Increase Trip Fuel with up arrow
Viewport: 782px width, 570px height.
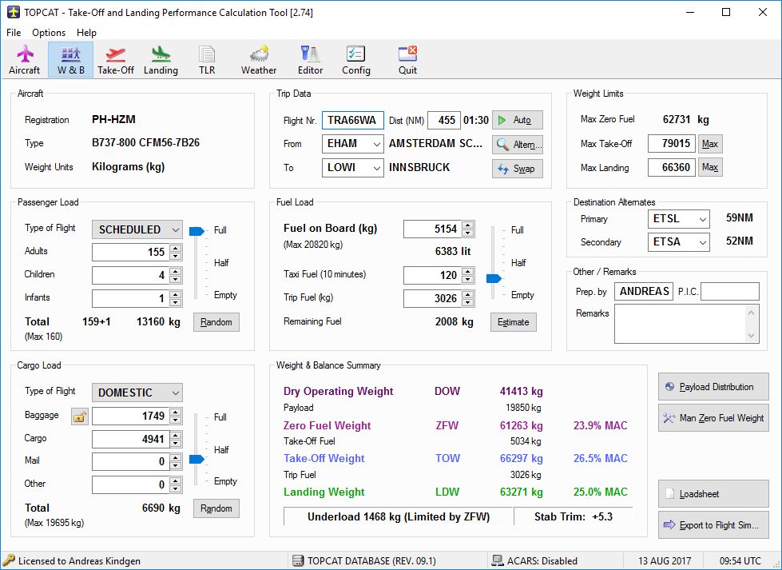[x=467, y=294]
